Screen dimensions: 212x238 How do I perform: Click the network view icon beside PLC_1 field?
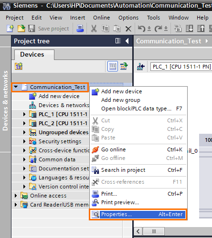point(141,67)
